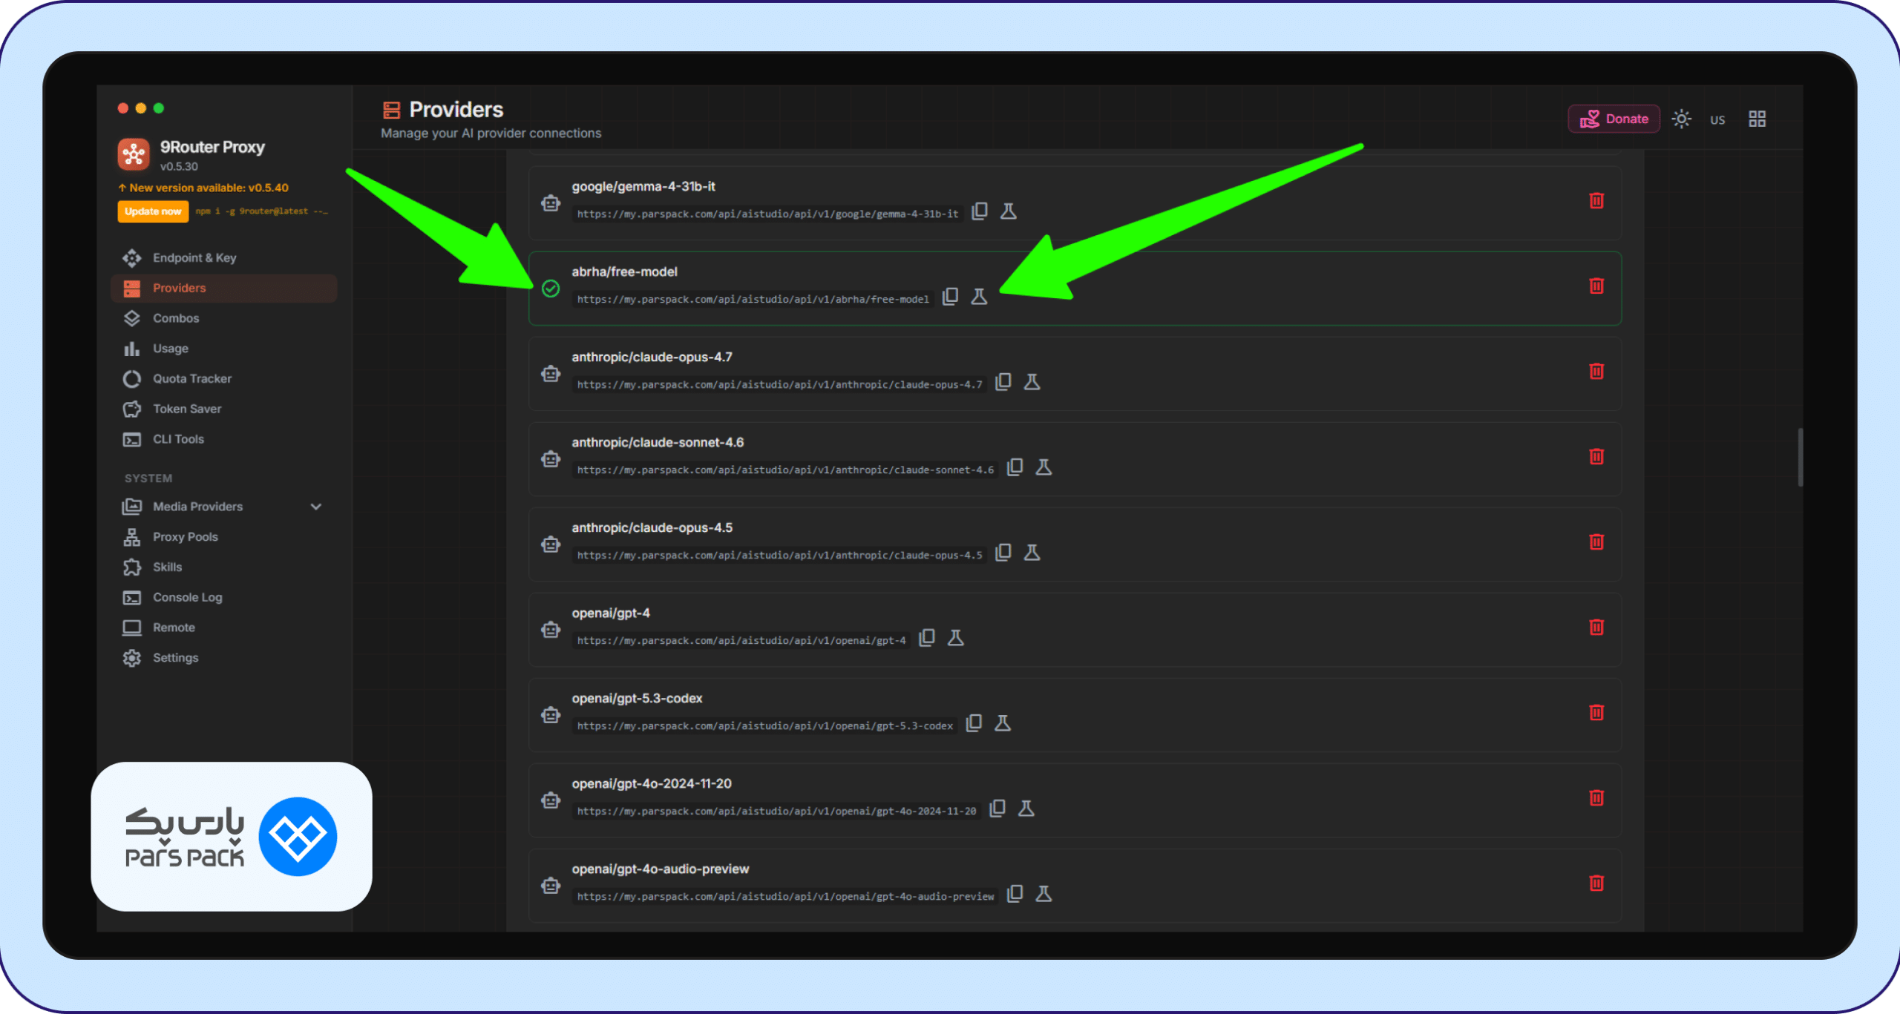Screen dimensions: 1900x1014
Task: Expand the Media Providers chevron
Action: point(316,507)
